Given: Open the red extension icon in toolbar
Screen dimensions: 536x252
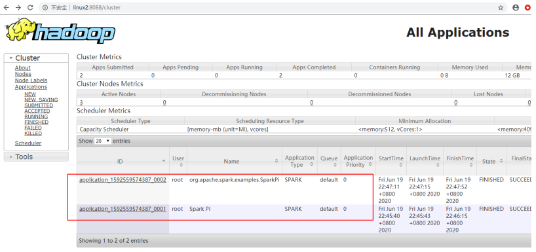Looking at the screenshot, I should [528, 7].
